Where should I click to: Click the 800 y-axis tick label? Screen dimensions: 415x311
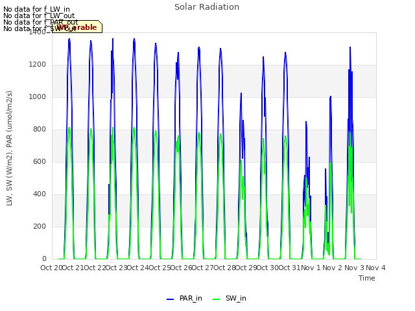pos(40,130)
